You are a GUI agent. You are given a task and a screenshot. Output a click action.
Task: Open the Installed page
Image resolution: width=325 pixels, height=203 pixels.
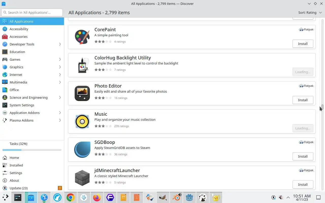point(32,165)
